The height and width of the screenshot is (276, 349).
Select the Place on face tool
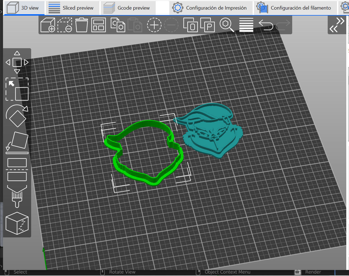tap(17, 142)
